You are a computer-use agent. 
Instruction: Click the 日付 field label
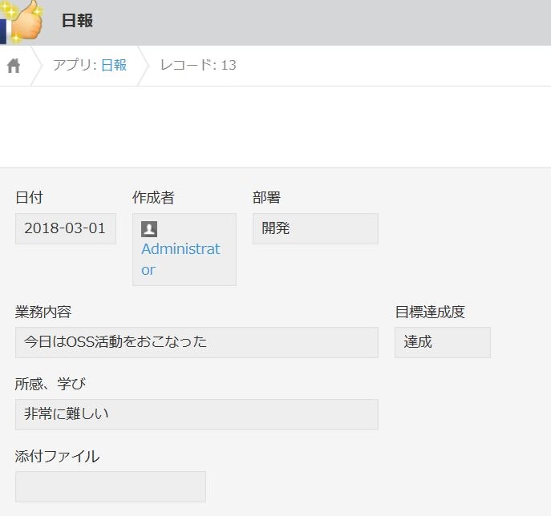[29, 197]
